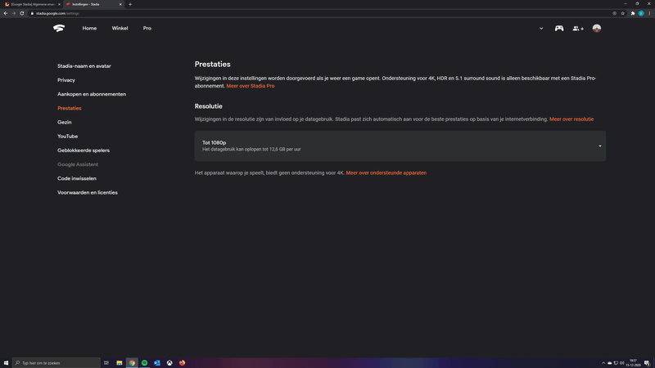
Task: Bookmark the page with the star icon
Action: click(622, 13)
